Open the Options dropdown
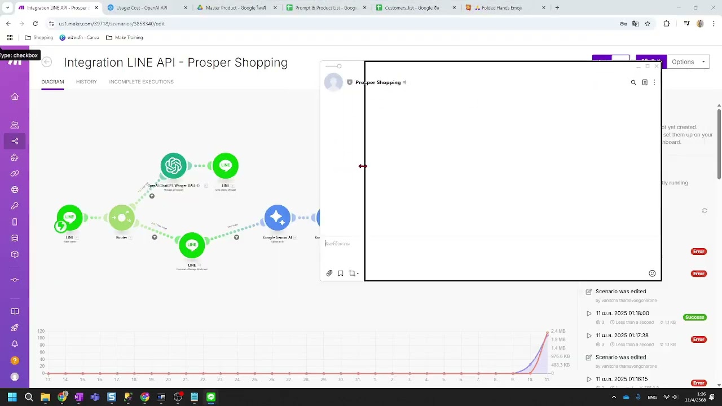 click(x=689, y=61)
